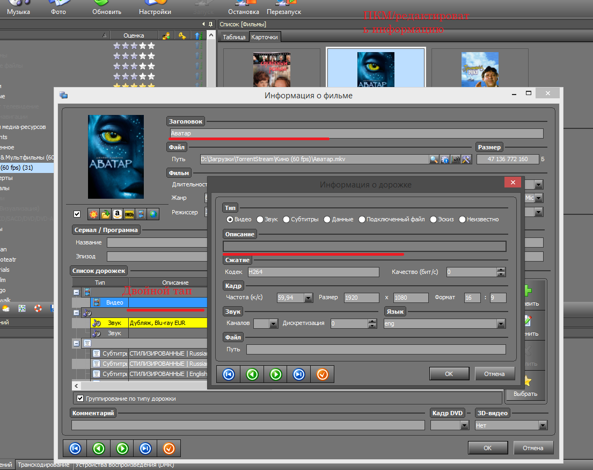This screenshot has height=470, width=593.
Task: Click orange checkmark icon in track info dialog
Action: (322, 374)
